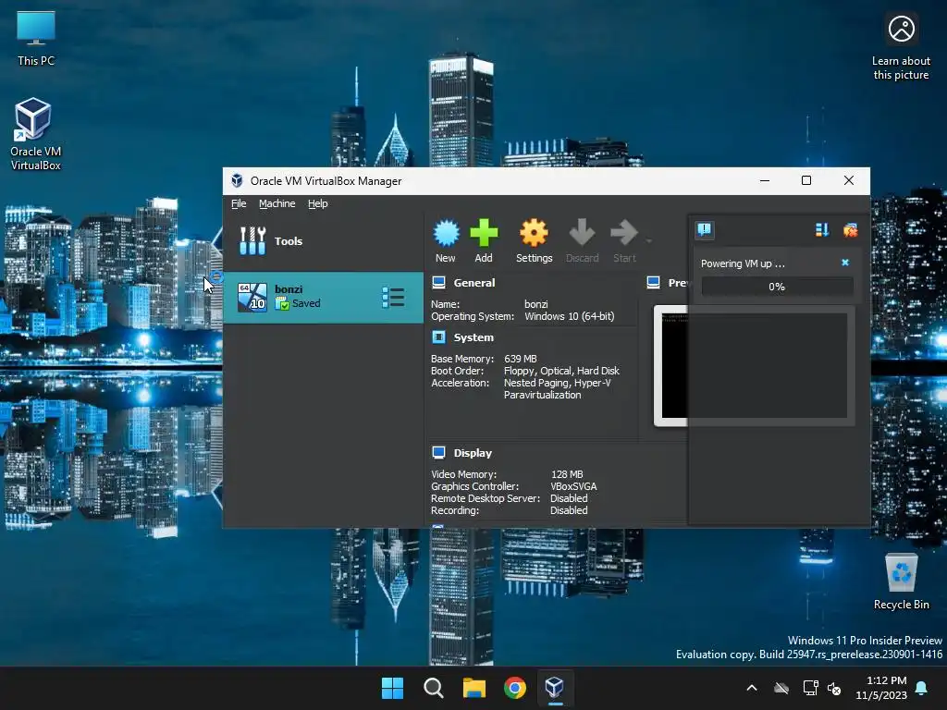Select the Tools entry in sidebar
This screenshot has width=947, height=710.
(x=323, y=241)
